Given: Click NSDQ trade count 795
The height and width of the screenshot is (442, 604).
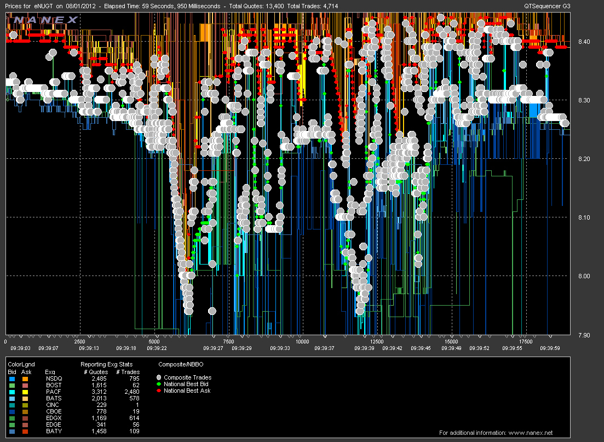Looking at the screenshot, I should [x=135, y=379].
